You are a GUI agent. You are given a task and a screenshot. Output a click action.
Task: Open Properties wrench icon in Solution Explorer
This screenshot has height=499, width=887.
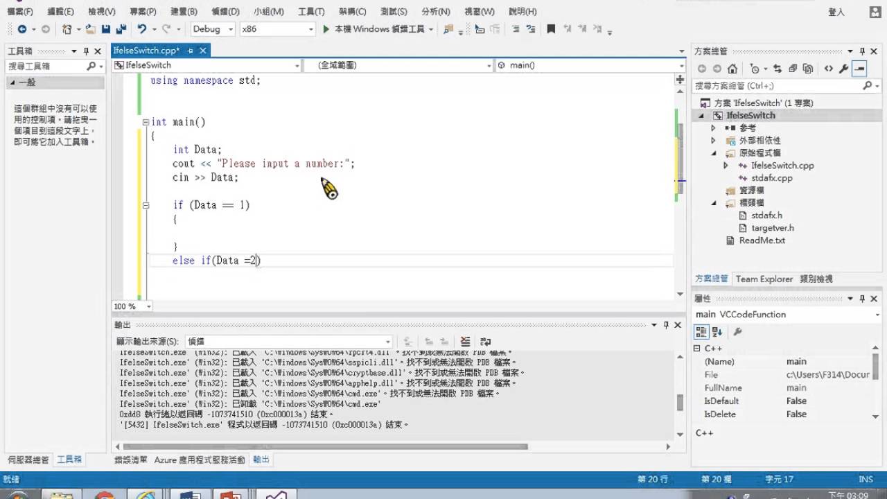coord(843,69)
